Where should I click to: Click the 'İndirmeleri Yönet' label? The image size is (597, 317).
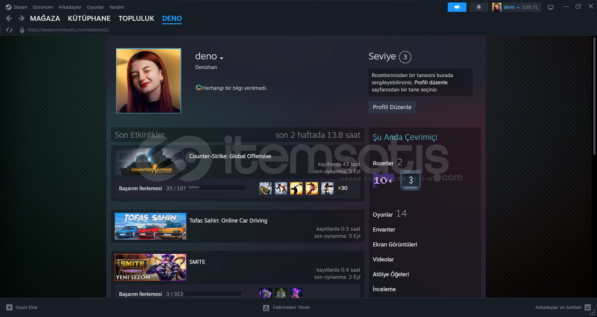pos(291,307)
